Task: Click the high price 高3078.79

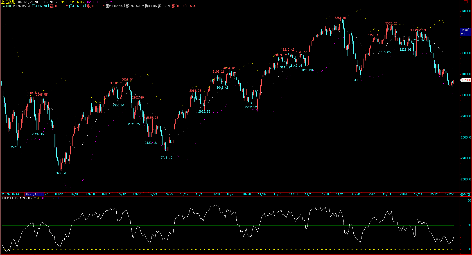Action: tap(58, 6)
